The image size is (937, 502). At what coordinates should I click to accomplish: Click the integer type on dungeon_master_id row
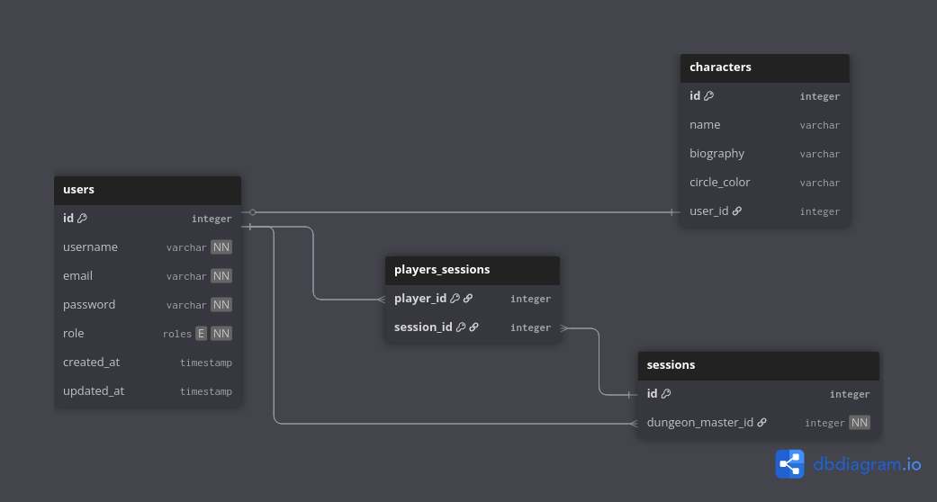pos(824,423)
